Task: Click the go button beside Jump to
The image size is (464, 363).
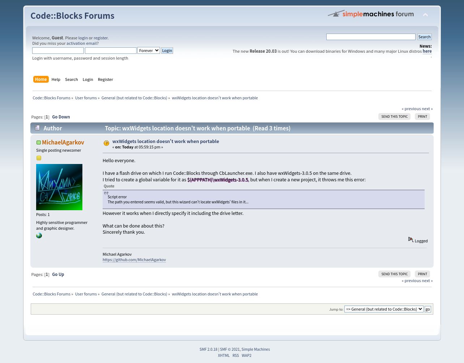Action: [428, 309]
